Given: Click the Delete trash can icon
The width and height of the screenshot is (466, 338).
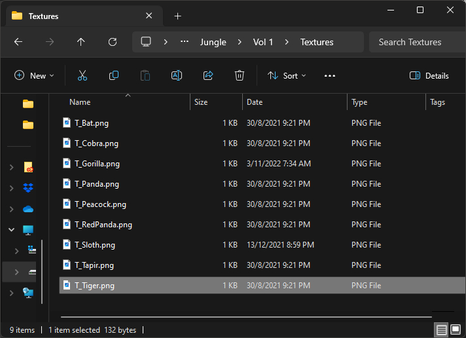Looking at the screenshot, I should (x=240, y=75).
